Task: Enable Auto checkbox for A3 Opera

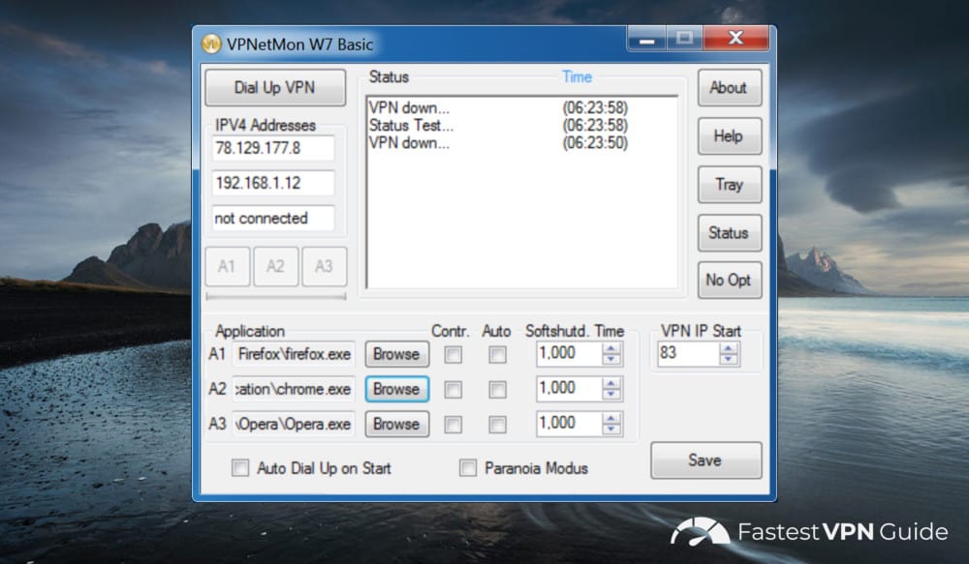Action: pyautogui.click(x=497, y=425)
